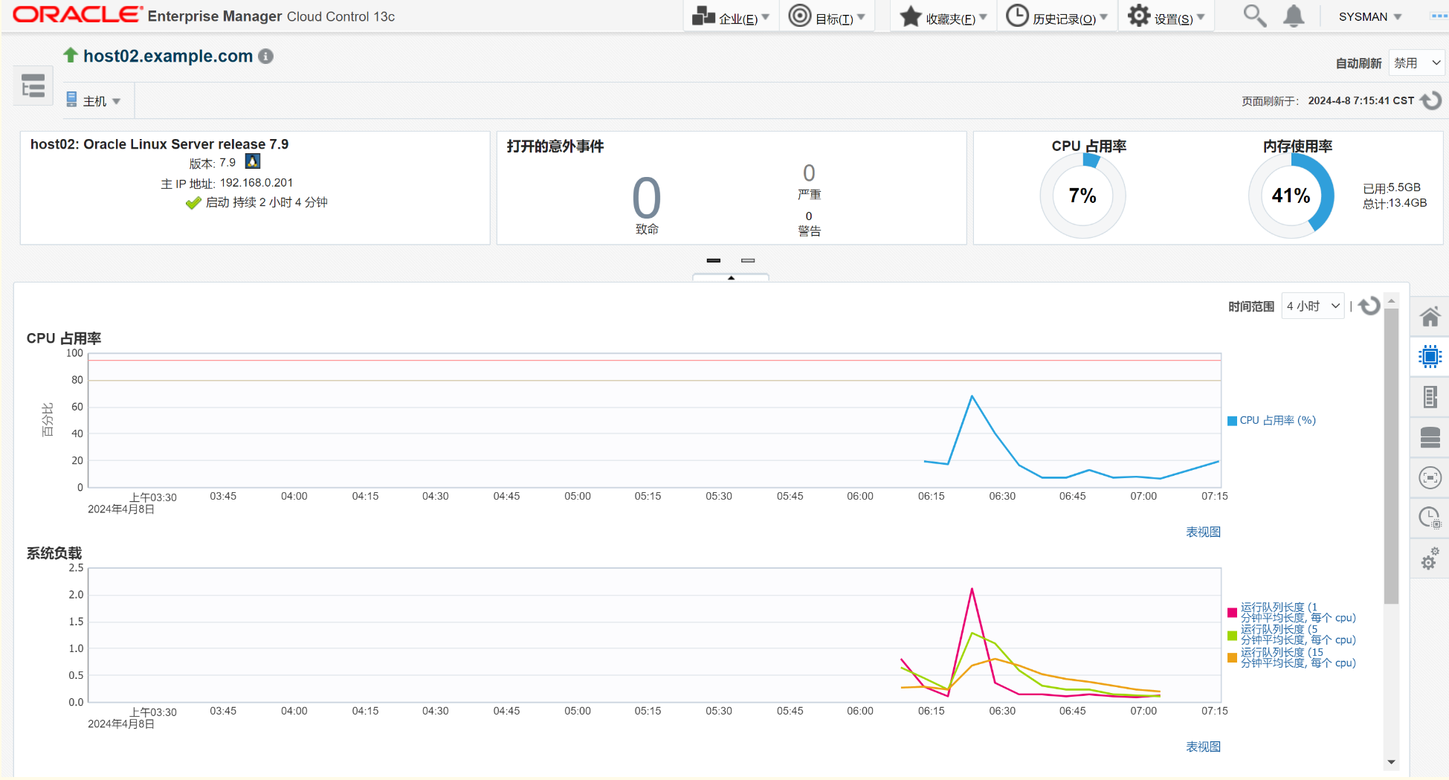Click the green availability checkmark icon
The height and width of the screenshot is (780, 1449).
point(193,202)
